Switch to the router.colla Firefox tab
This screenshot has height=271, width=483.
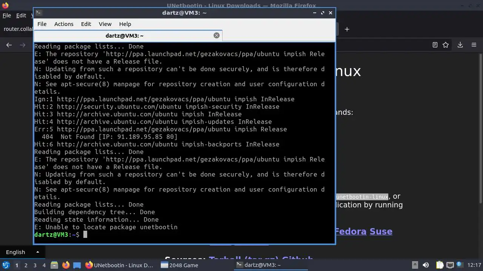coord(17,29)
